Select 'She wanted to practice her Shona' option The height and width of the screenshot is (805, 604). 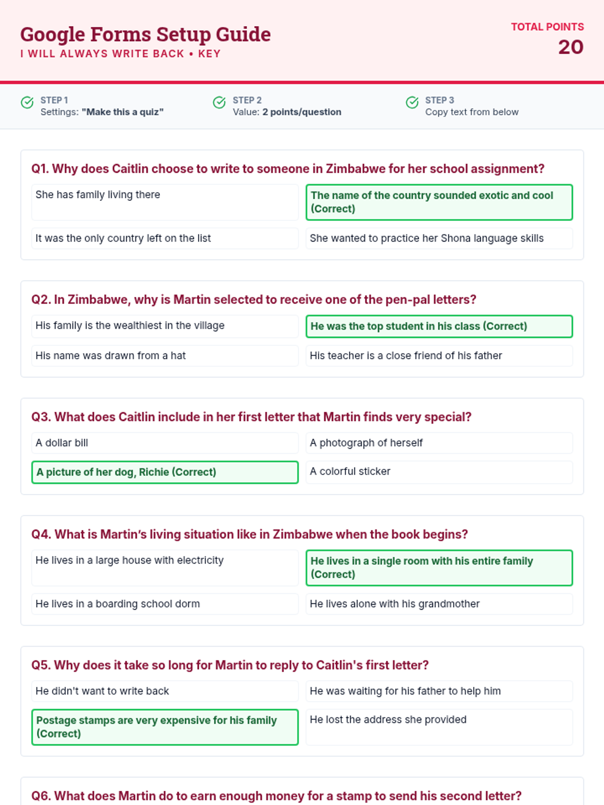pyautogui.click(x=439, y=238)
